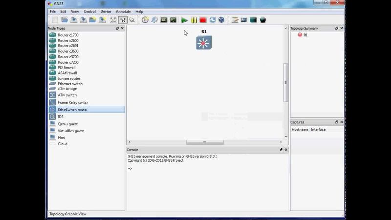Click the Import/Export startup configs icon

pyautogui.click(x=154, y=20)
